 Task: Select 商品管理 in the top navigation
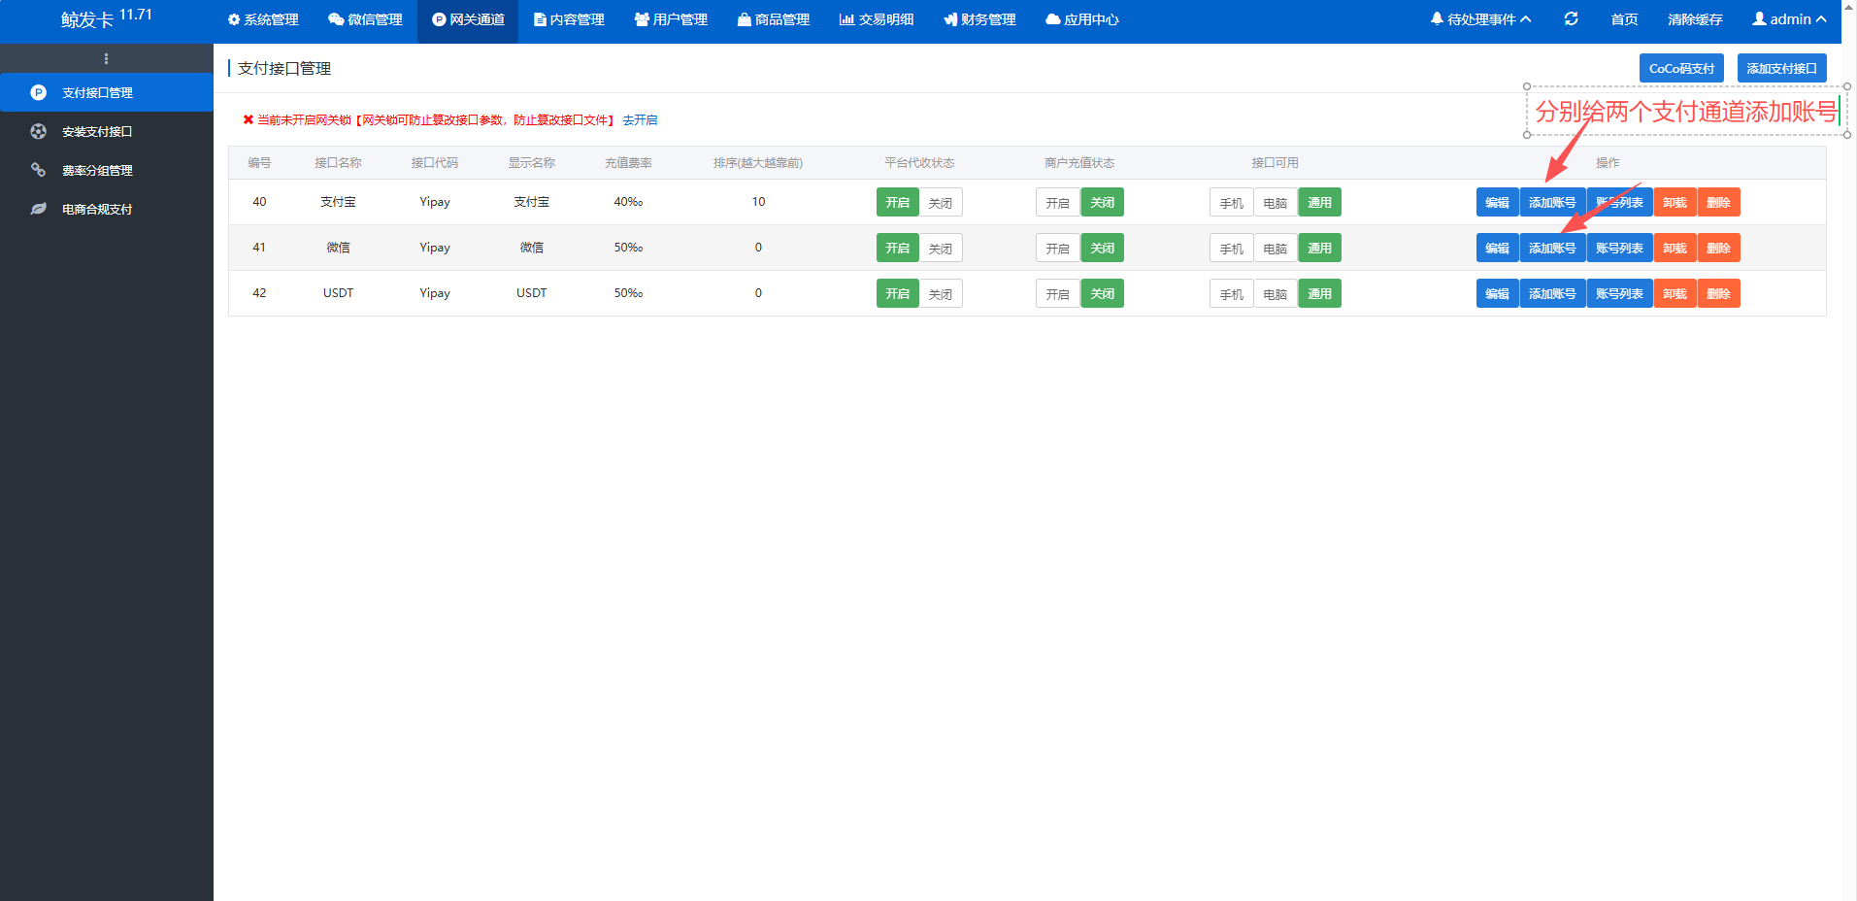pyautogui.click(x=773, y=19)
